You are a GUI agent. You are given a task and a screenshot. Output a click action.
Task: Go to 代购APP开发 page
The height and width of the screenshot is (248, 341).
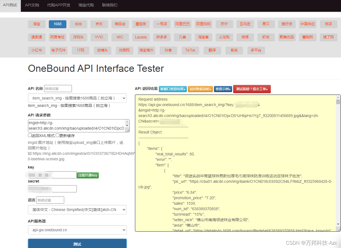point(59,5)
